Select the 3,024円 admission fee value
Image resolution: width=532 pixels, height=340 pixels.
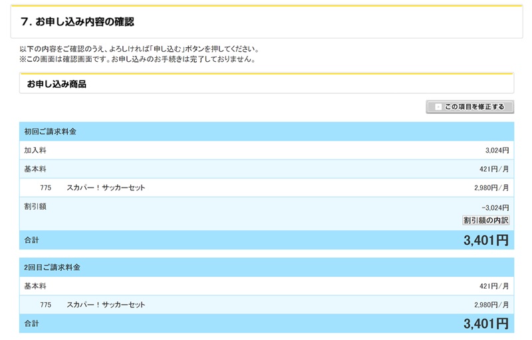pyautogui.click(x=497, y=150)
